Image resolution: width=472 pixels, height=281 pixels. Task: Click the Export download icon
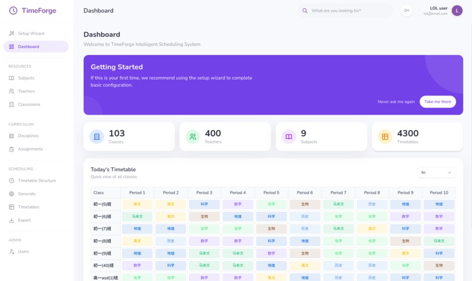click(12, 220)
